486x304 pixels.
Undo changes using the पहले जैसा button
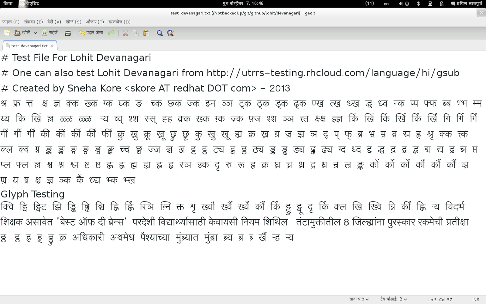pyautogui.click(x=91, y=33)
